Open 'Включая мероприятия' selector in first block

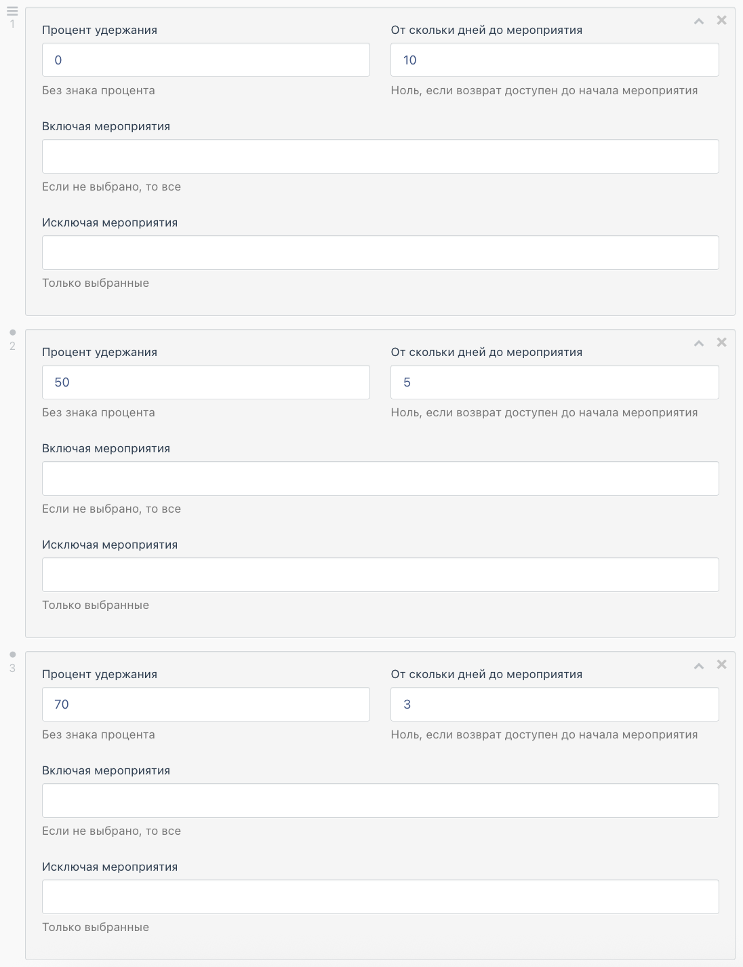click(380, 157)
